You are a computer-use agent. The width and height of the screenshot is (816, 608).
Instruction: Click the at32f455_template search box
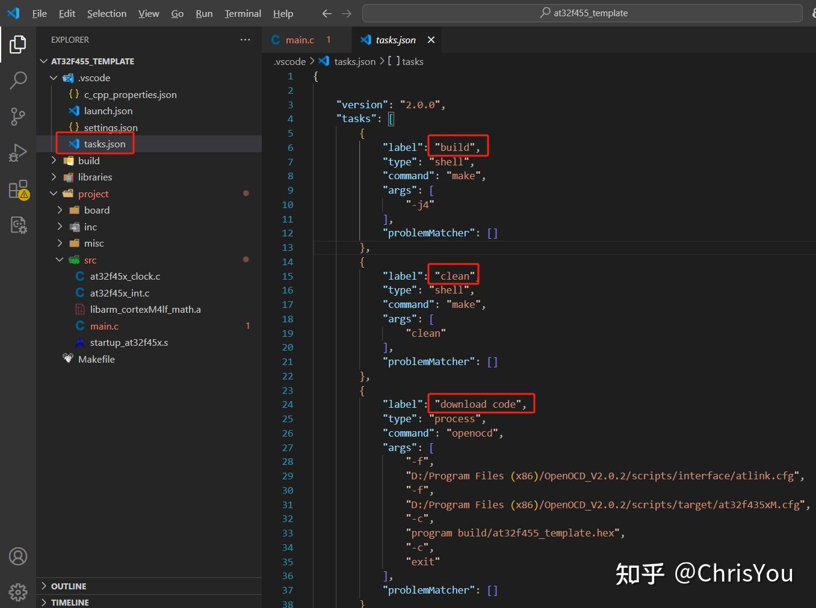pyautogui.click(x=583, y=13)
